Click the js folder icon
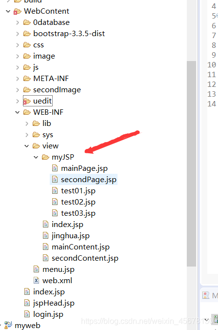 point(27,67)
